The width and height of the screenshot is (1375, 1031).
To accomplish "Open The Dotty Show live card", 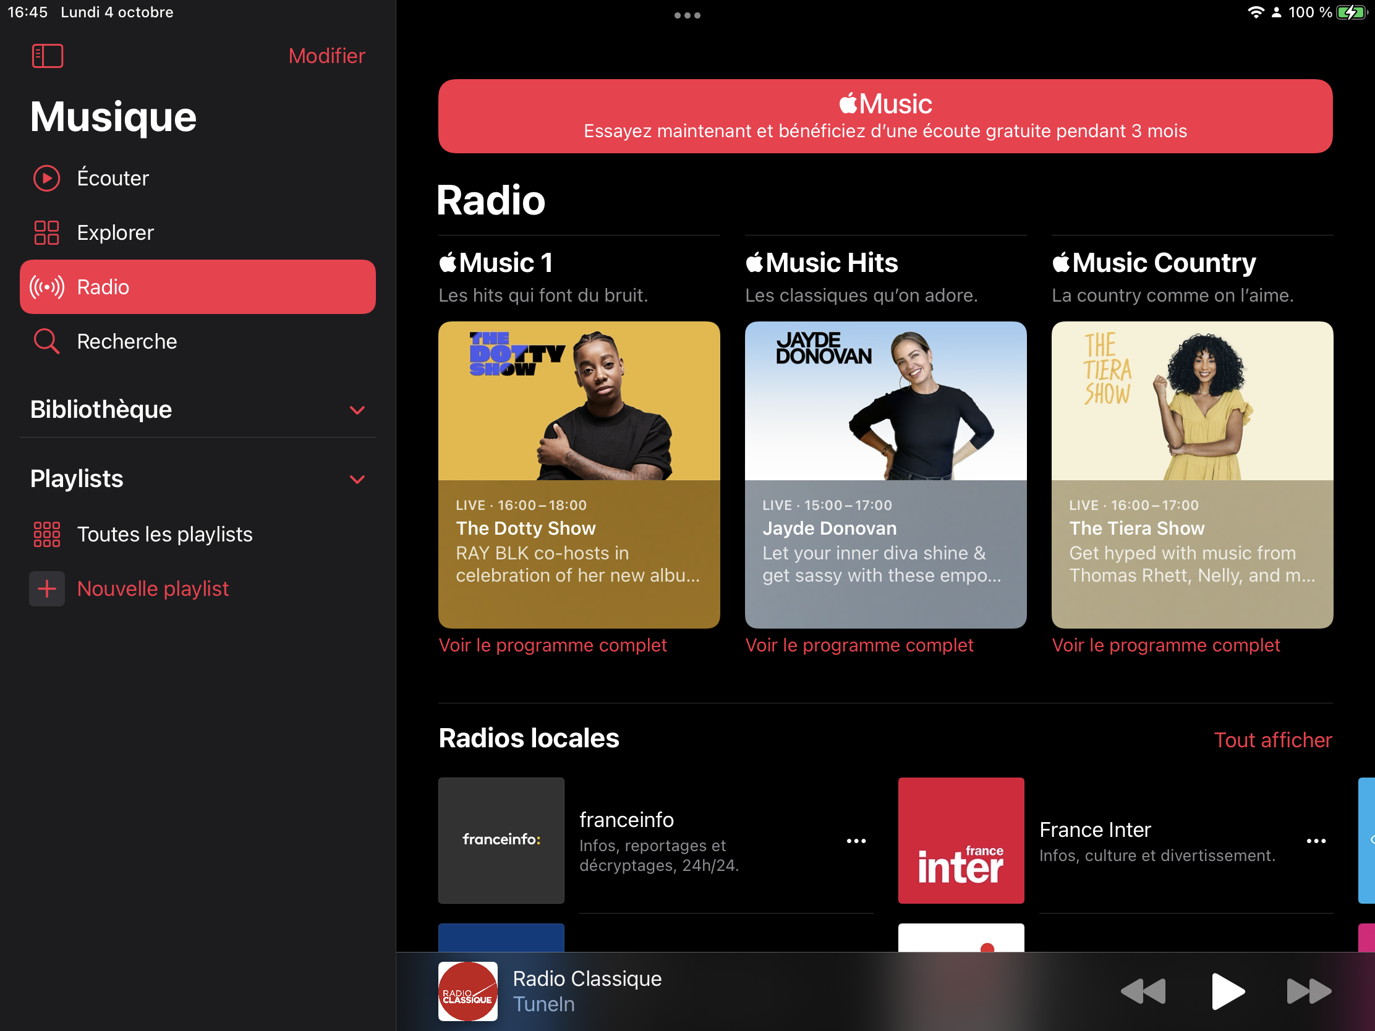I will 579,474.
